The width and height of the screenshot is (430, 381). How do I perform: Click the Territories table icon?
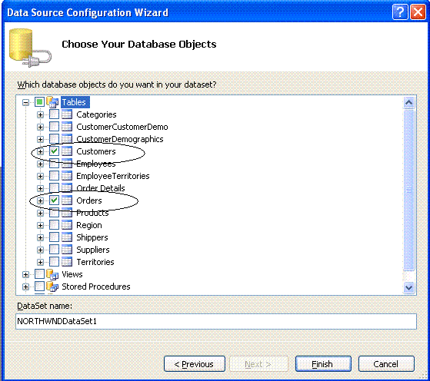[67, 262]
